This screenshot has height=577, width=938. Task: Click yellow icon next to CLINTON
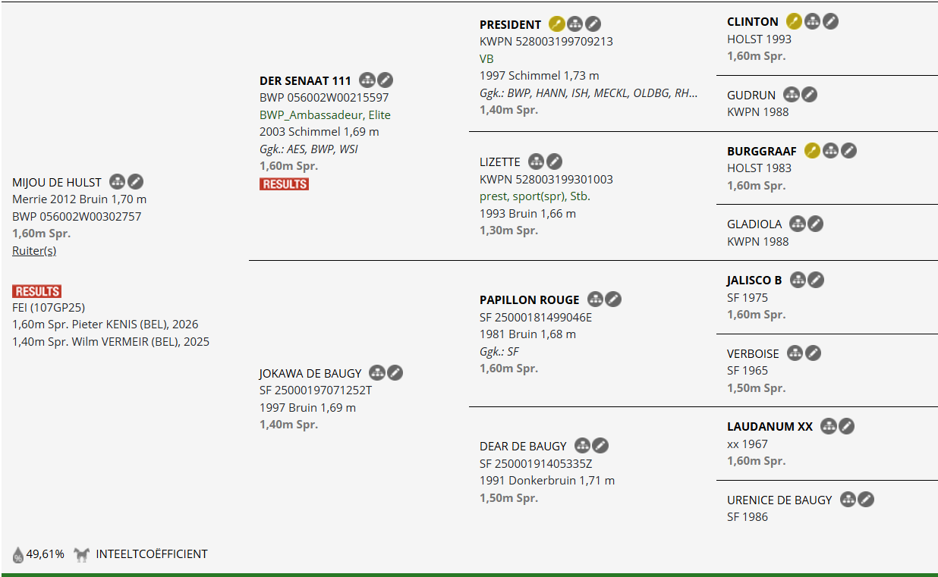pyautogui.click(x=794, y=21)
